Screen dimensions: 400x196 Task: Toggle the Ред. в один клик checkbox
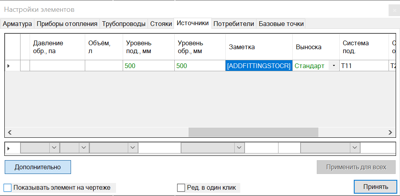(181, 187)
